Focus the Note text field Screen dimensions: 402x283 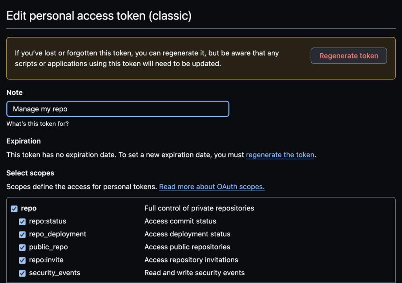(118, 109)
